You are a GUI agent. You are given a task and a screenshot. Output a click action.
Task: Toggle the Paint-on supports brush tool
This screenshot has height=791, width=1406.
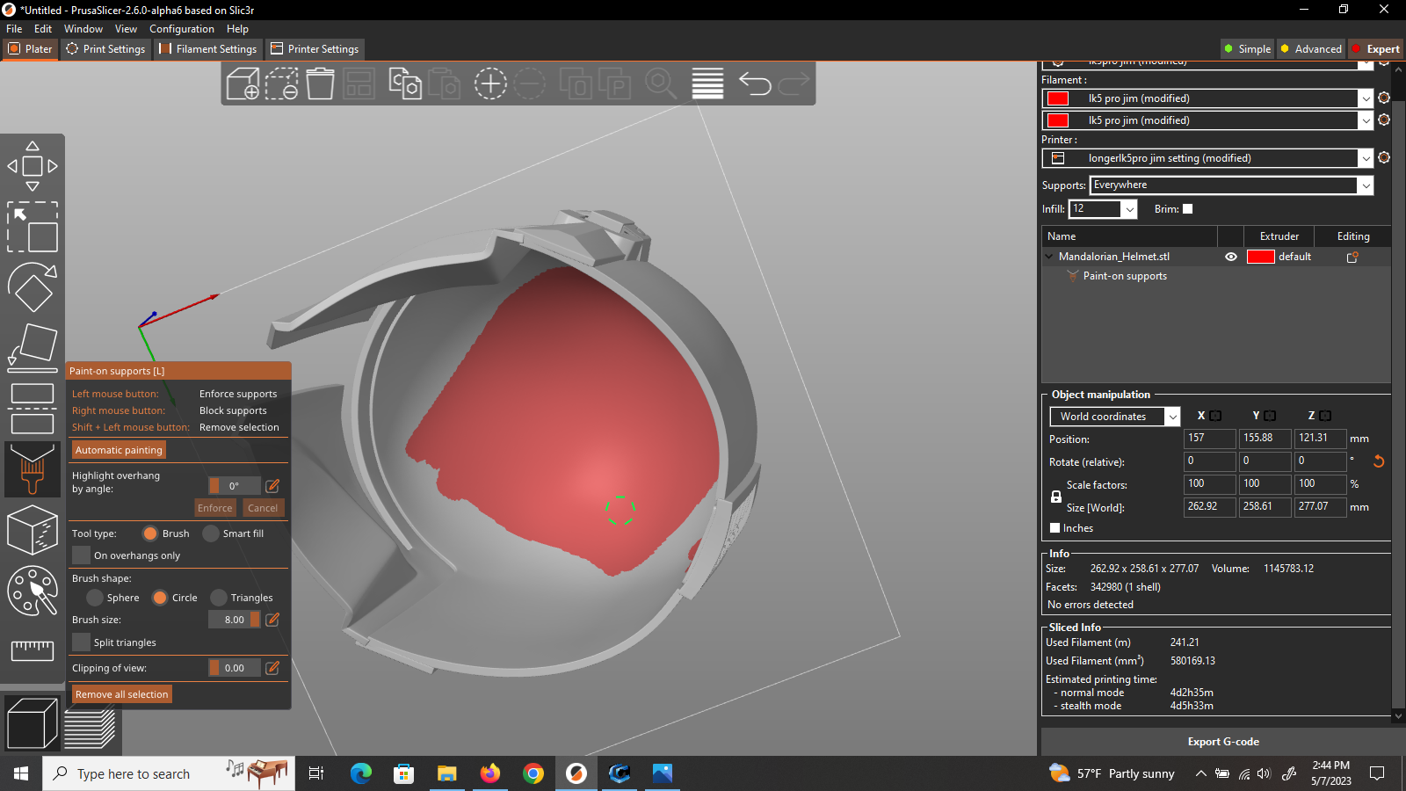pos(33,469)
